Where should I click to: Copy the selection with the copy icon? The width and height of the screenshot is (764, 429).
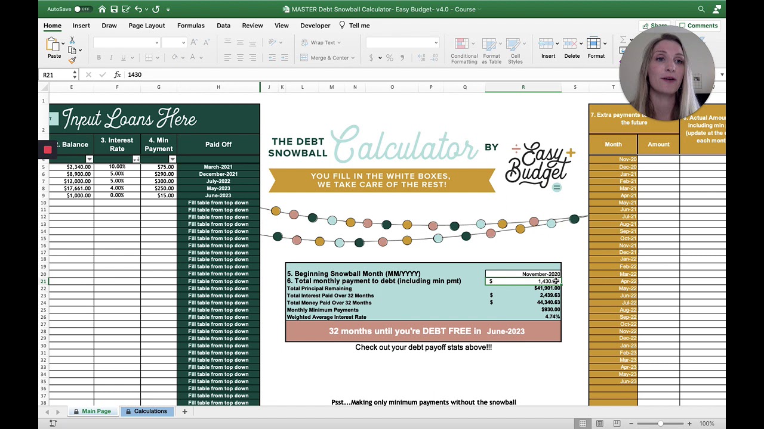click(72, 50)
